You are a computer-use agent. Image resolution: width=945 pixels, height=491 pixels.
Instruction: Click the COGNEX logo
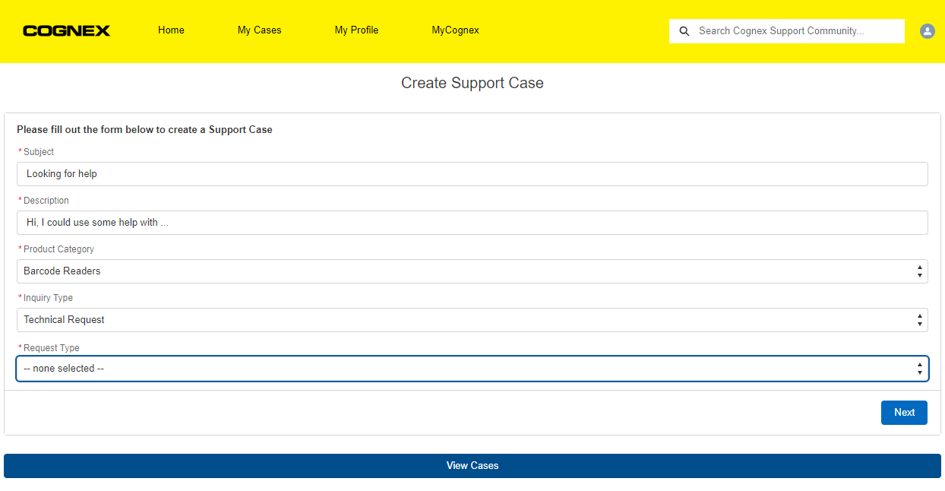click(66, 30)
